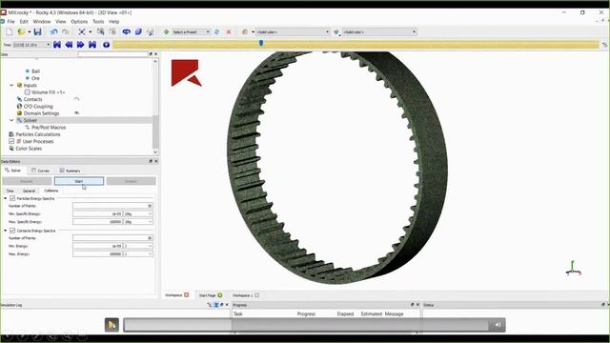Click the blue rotate view icon
Screen dimensions: 610x343
pyautogui.click(x=126, y=31)
